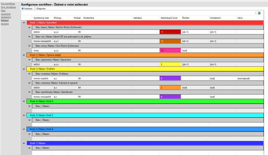Screen dimensions: 268x155
Task: Collapse Krok 1 Vytvoření group
Action: pos(24,22)
